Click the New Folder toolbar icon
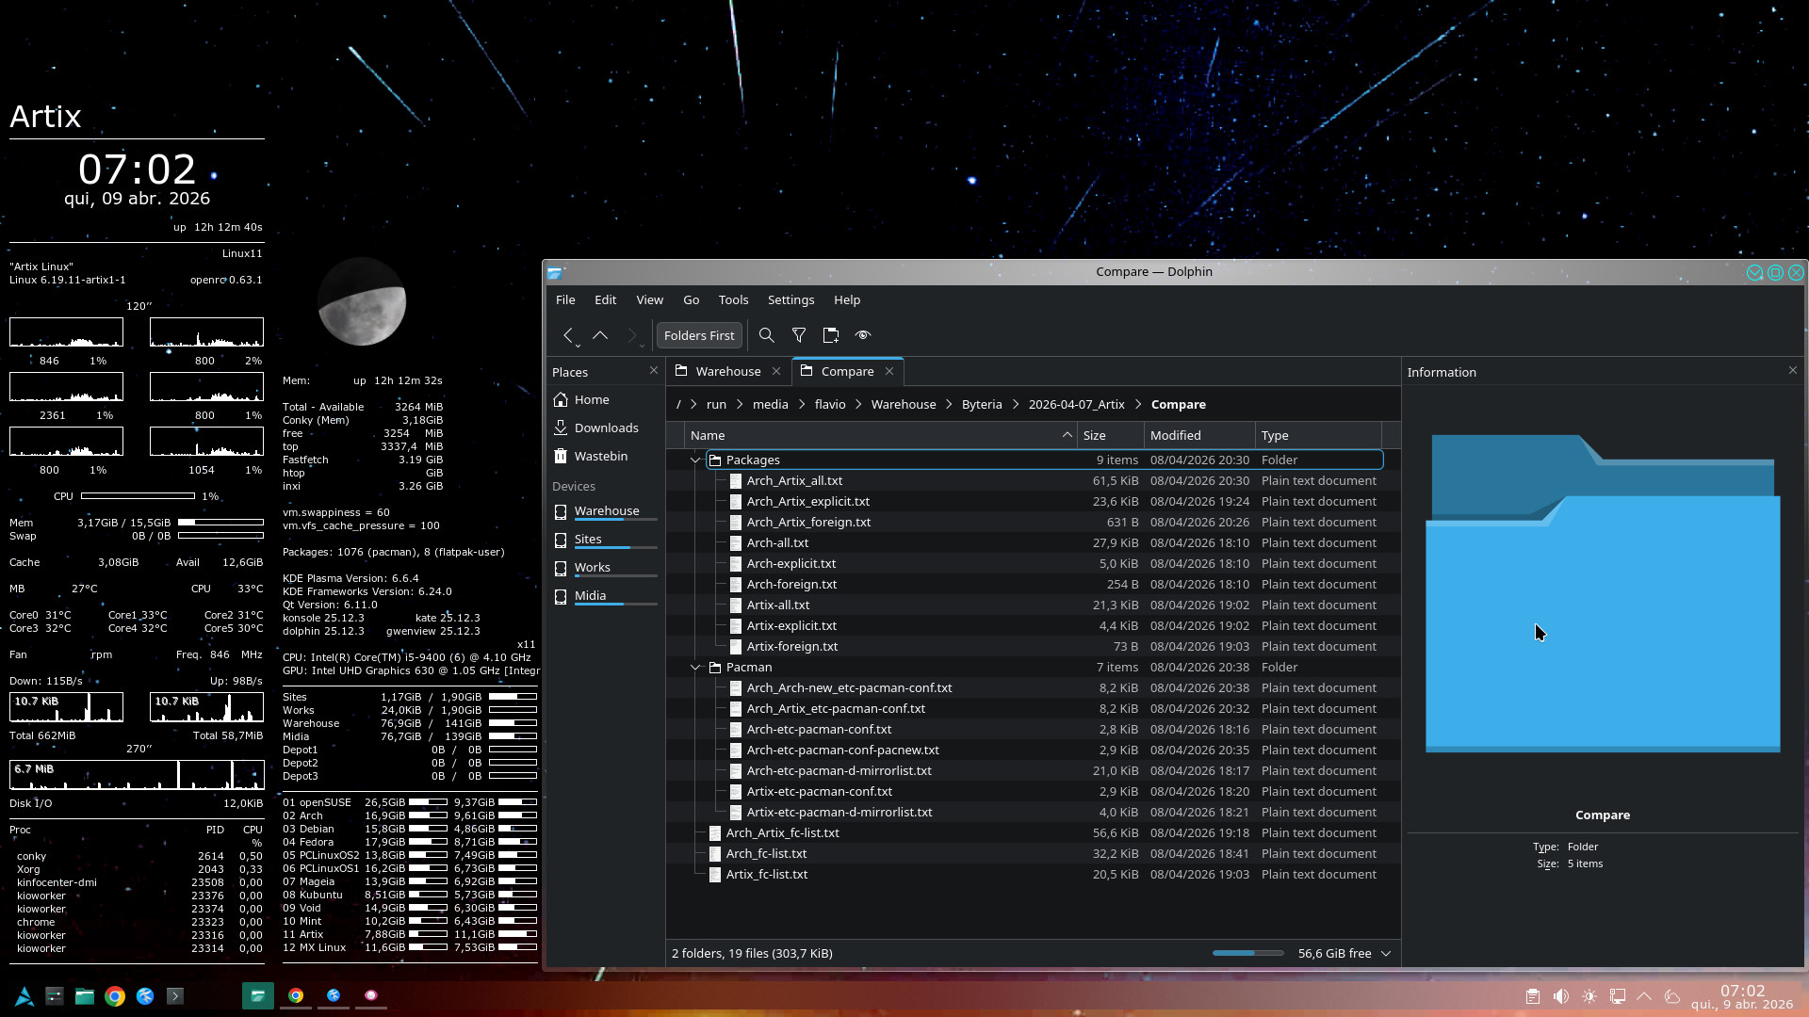The width and height of the screenshot is (1809, 1017). [831, 335]
